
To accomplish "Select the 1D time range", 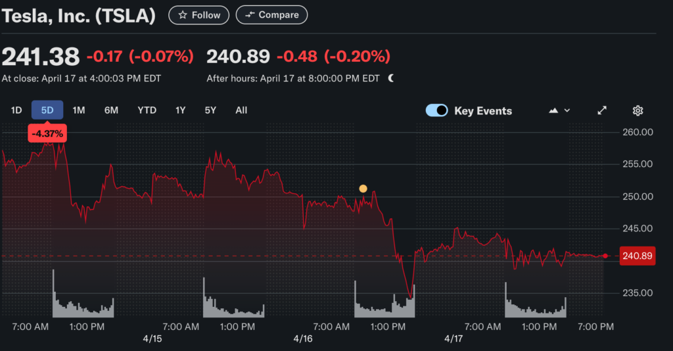I will point(16,110).
